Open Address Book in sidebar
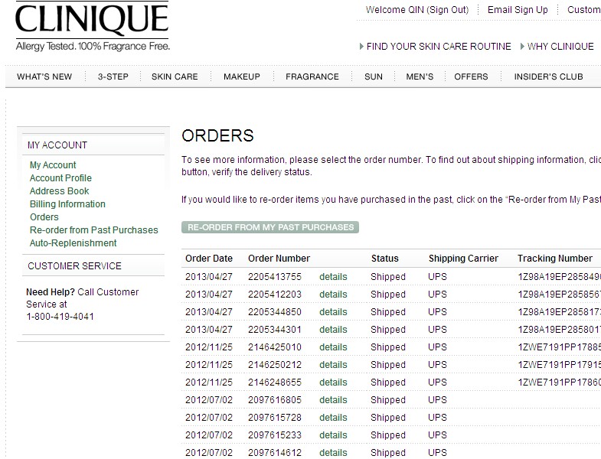The height and width of the screenshot is (459, 601). pos(59,191)
